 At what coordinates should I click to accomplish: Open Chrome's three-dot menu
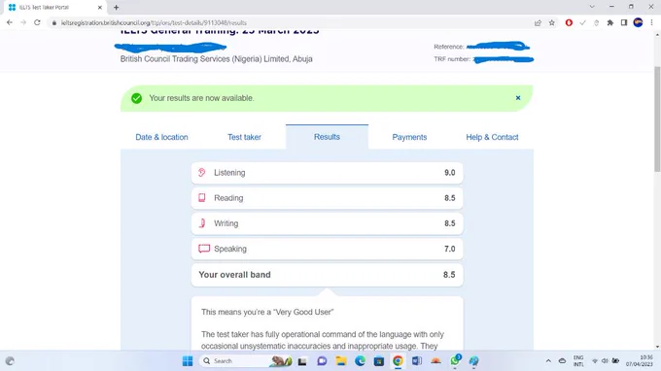pyautogui.click(x=651, y=22)
